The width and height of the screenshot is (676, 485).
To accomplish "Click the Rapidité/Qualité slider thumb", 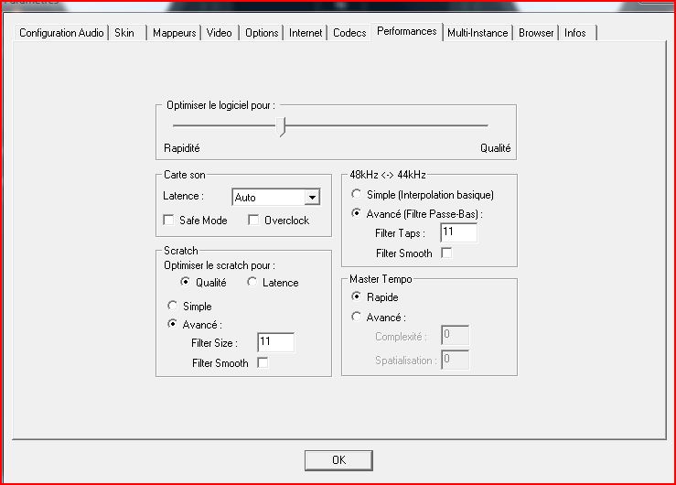I will pos(282,126).
